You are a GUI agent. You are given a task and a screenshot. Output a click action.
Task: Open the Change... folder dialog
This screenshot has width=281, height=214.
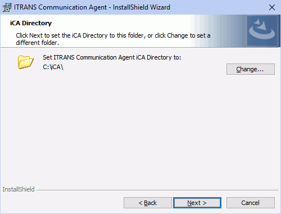coord(251,69)
